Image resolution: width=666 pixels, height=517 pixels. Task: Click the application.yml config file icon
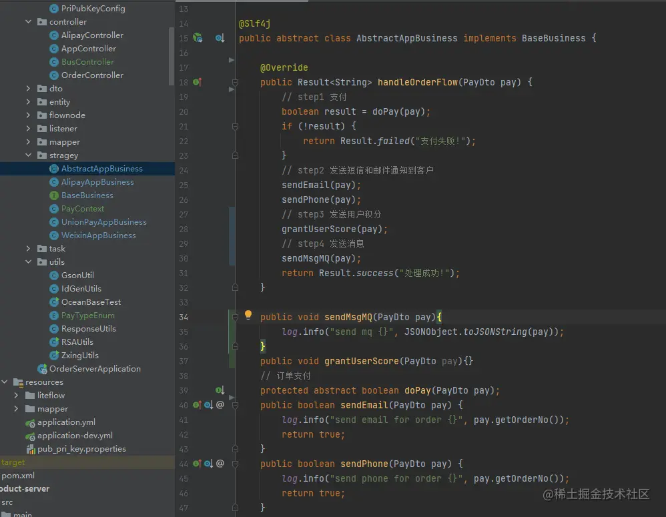coord(30,422)
